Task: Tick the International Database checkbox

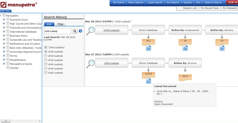Action: [x=8, y=32]
